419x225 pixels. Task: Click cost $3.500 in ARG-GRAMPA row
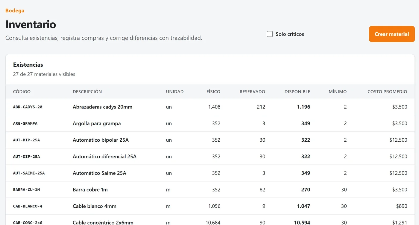click(x=400, y=123)
